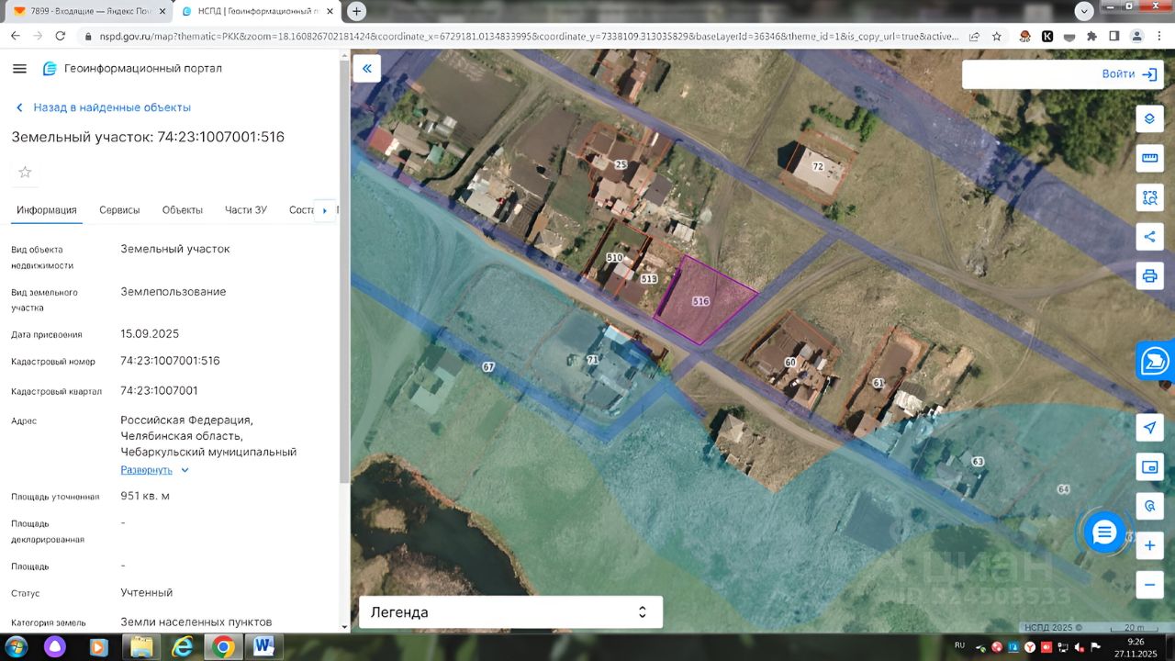Open the map layers tool
The height and width of the screenshot is (661, 1175).
(x=1149, y=119)
